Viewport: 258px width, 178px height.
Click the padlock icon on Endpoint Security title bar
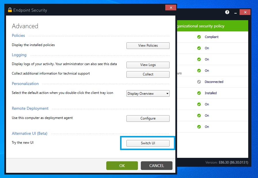(10, 10)
